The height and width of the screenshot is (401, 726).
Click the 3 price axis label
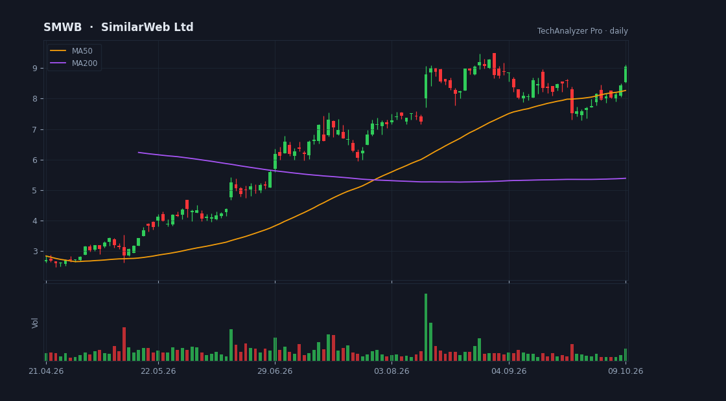35,252
